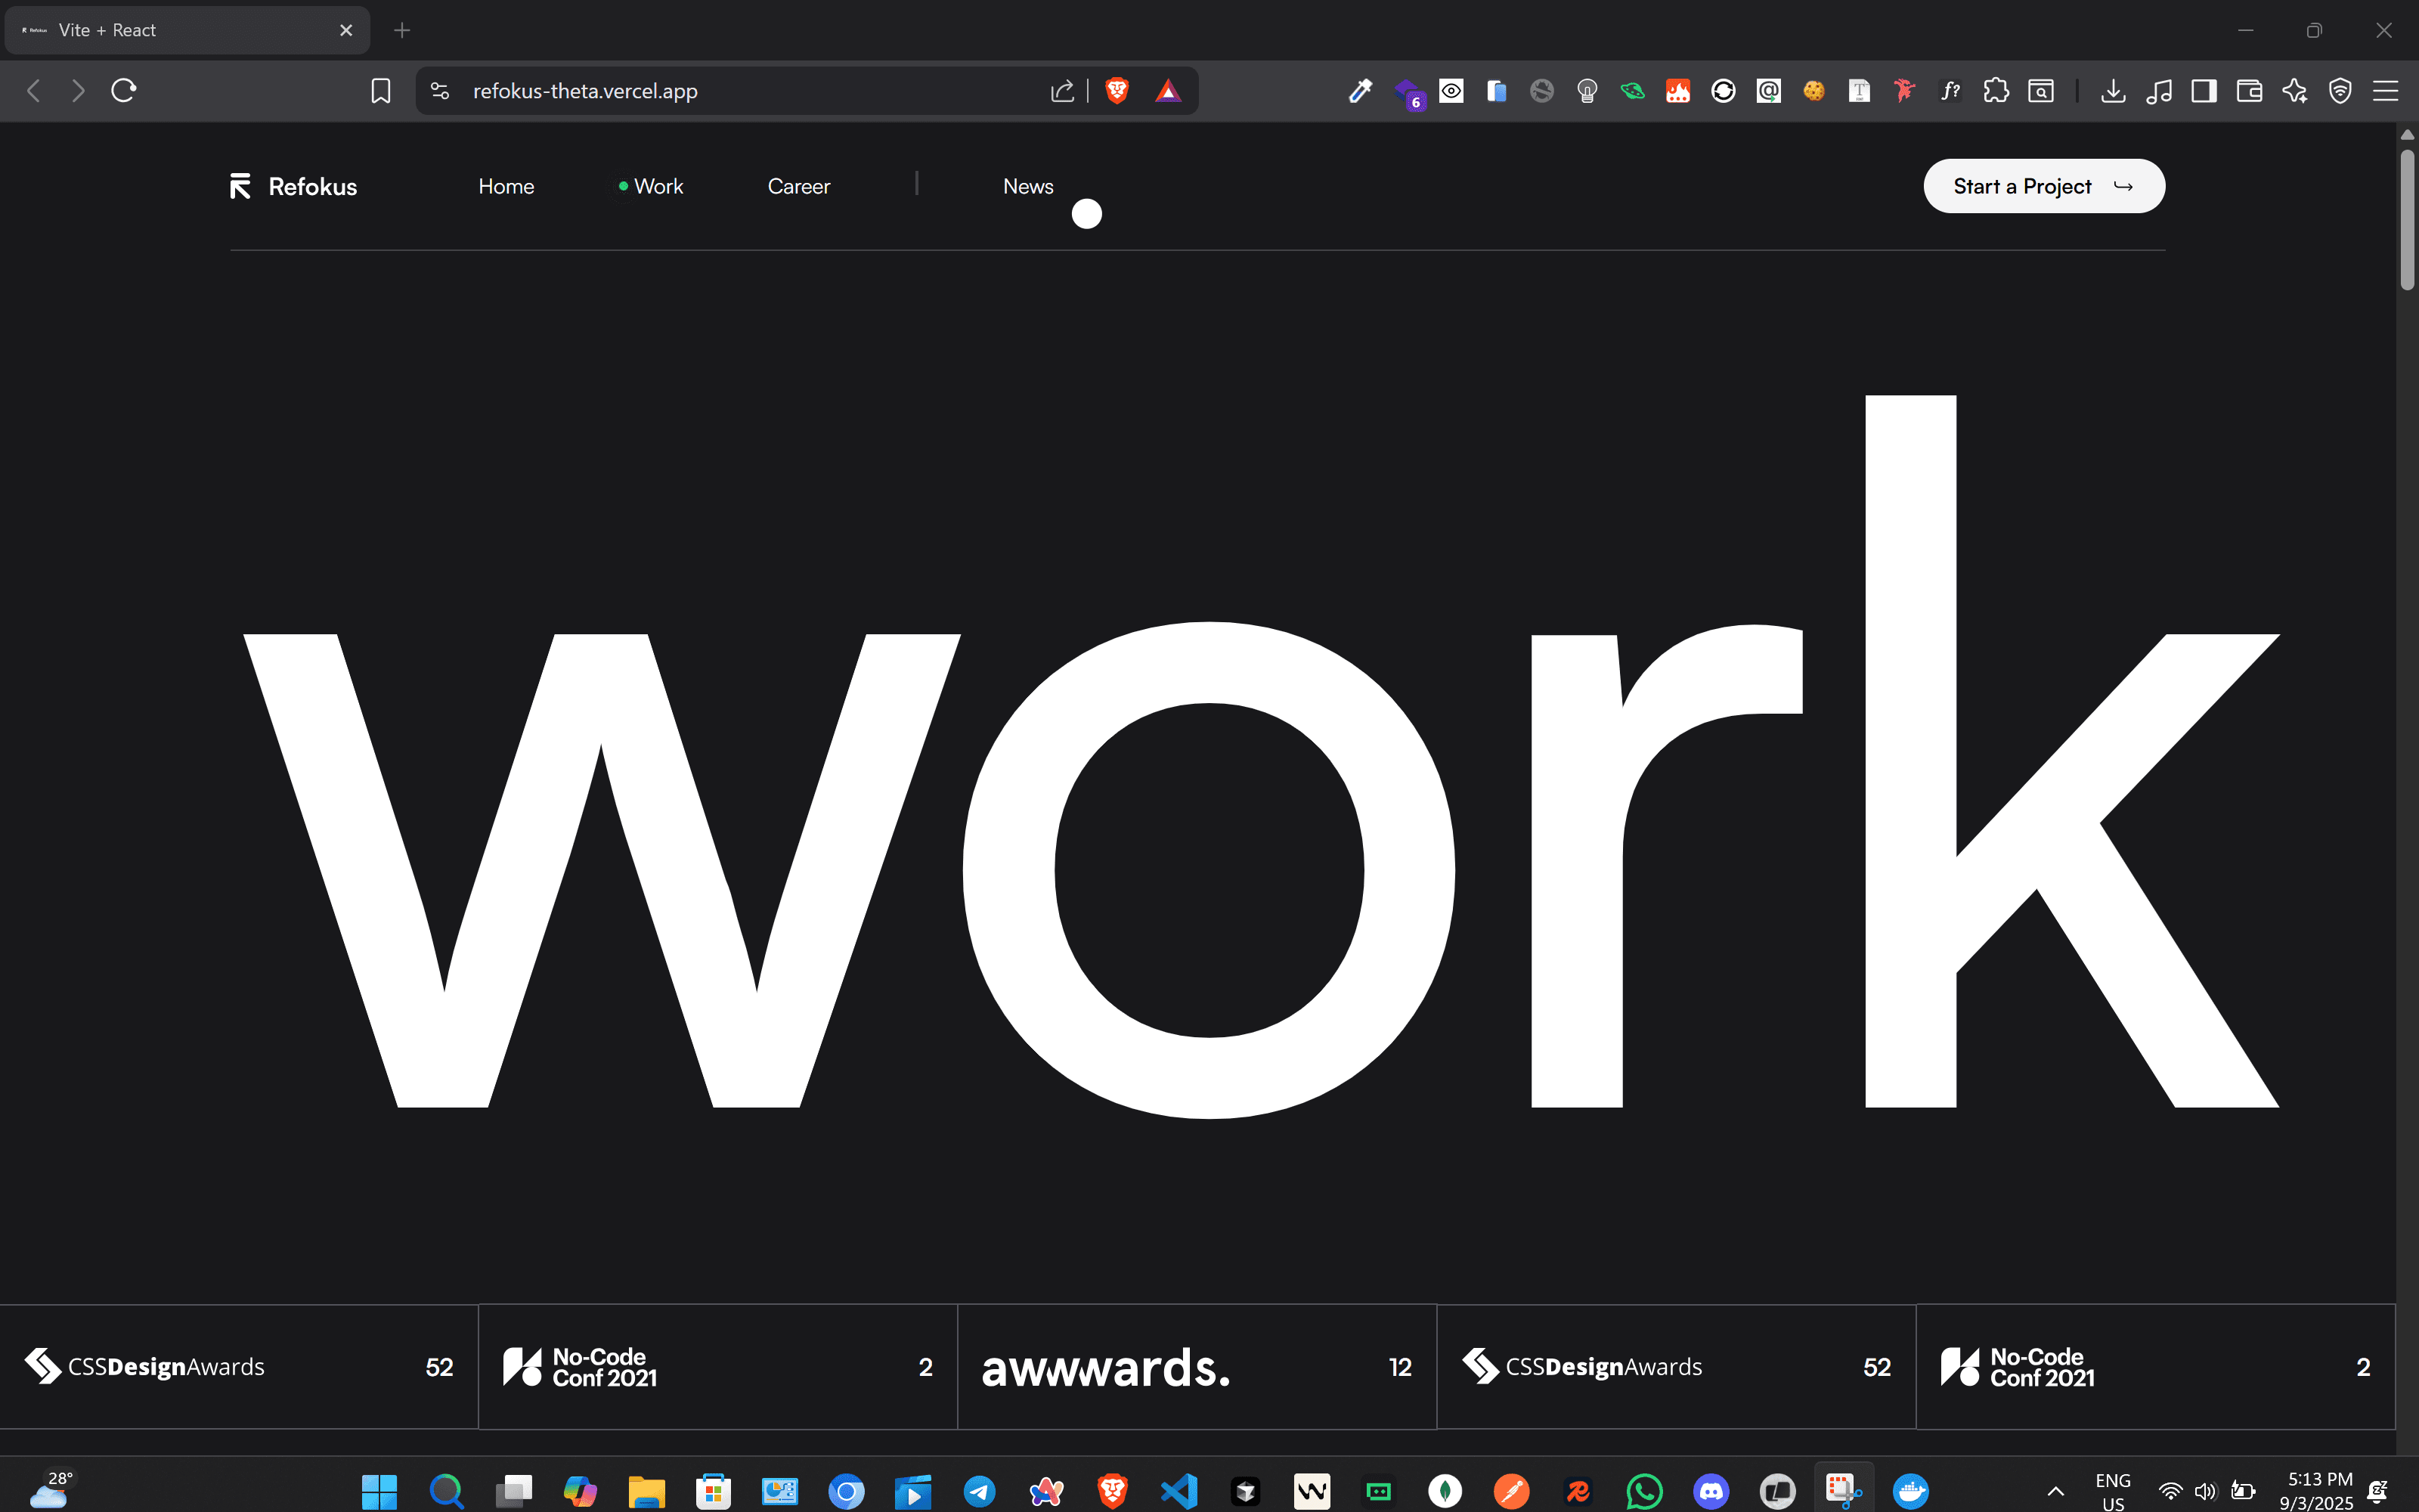Viewport: 2419px width, 1512px height.
Task: Open the font file T extension
Action: pyautogui.click(x=1860, y=91)
